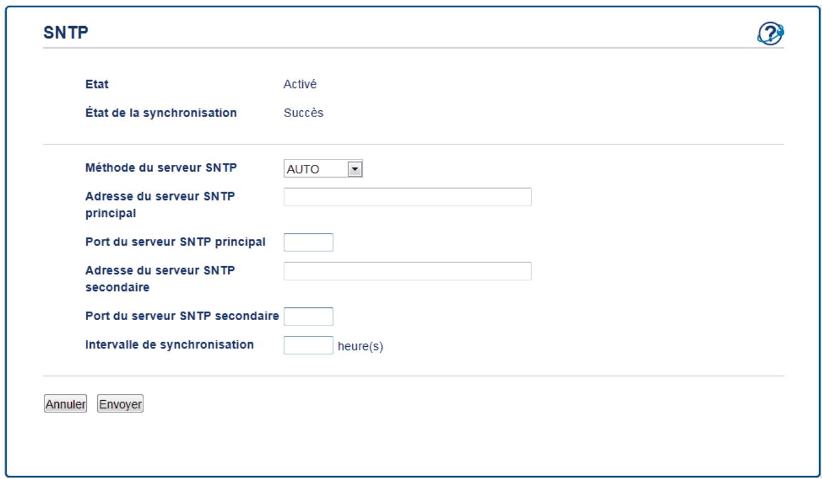Click the État de la synchronisation label

pyautogui.click(x=161, y=113)
